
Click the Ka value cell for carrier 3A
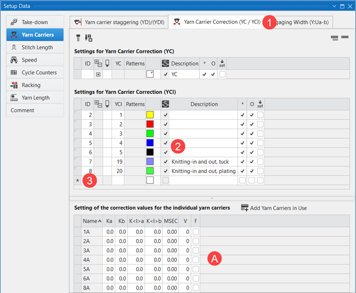coord(109,250)
